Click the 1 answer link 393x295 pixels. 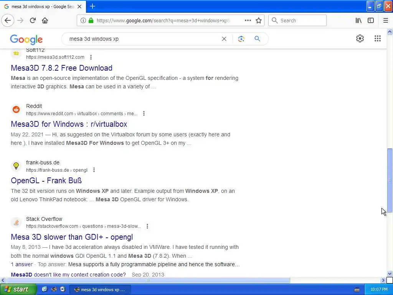[x=21, y=264]
